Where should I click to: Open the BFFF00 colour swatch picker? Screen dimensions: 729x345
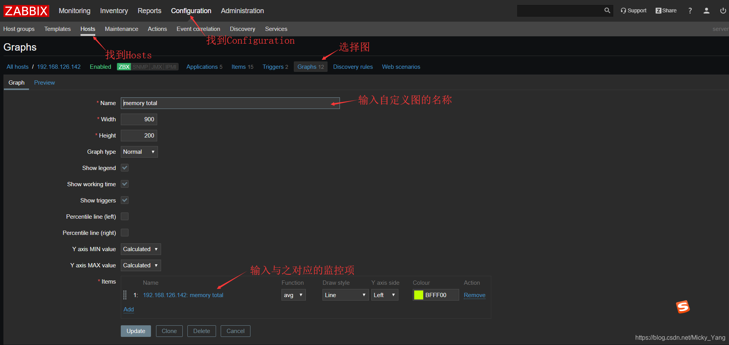point(419,295)
